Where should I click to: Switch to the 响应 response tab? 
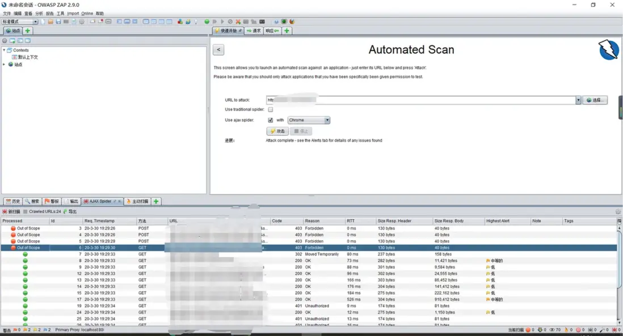coord(272,31)
